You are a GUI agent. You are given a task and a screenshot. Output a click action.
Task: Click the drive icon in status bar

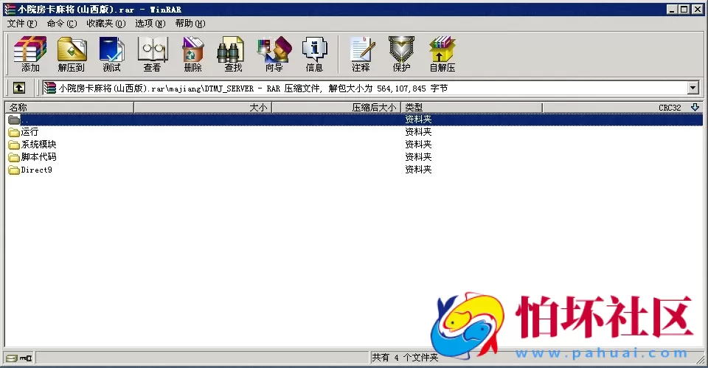tap(12, 358)
